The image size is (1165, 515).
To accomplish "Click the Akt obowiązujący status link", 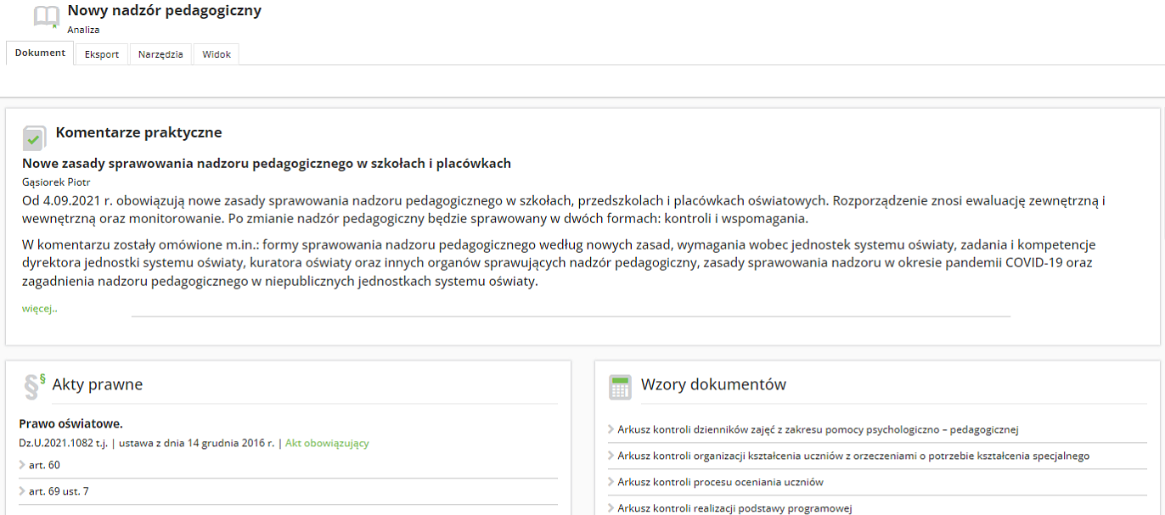I will pyautogui.click(x=327, y=443).
